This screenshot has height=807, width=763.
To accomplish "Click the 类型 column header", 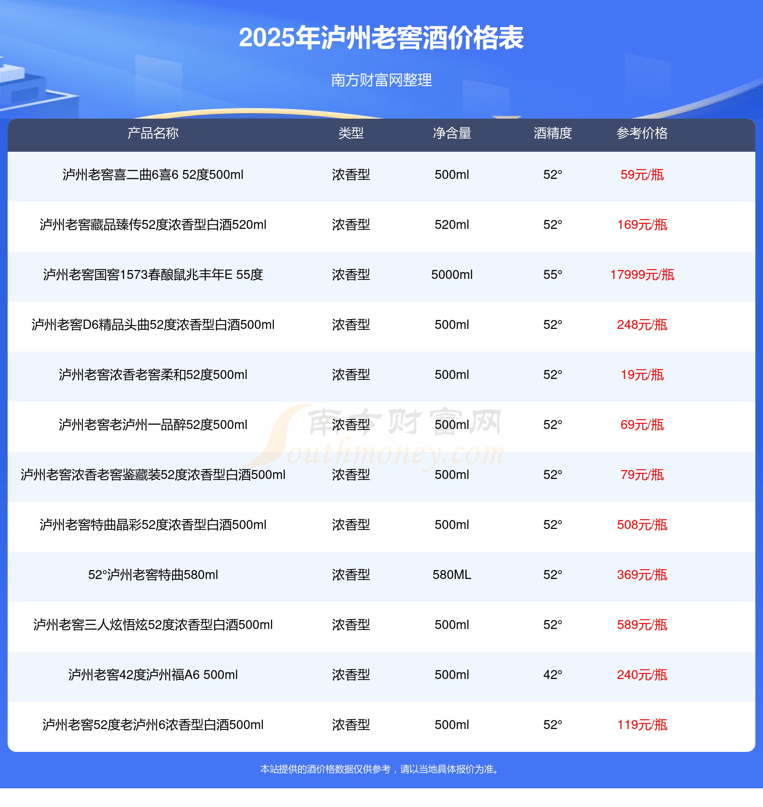I will pyautogui.click(x=351, y=133).
